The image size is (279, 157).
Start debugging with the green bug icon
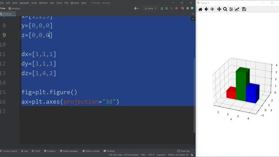coord(167,8)
